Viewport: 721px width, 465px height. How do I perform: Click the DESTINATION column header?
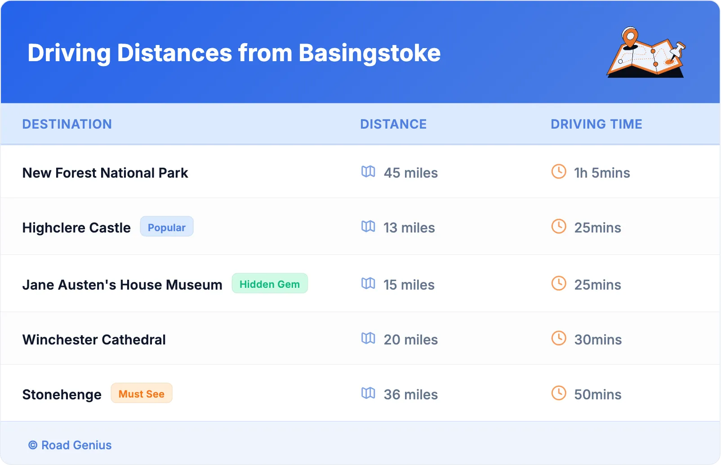pyautogui.click(x=67, y=124)
